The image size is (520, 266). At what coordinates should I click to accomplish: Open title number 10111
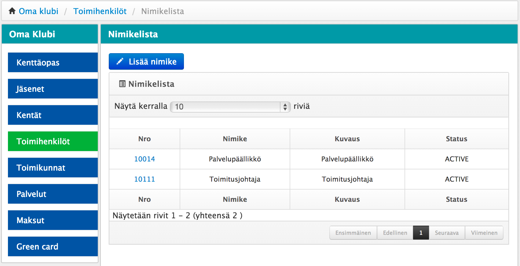tap(145, 179)
